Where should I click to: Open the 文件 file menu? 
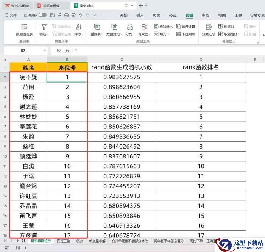coord(11,15)
